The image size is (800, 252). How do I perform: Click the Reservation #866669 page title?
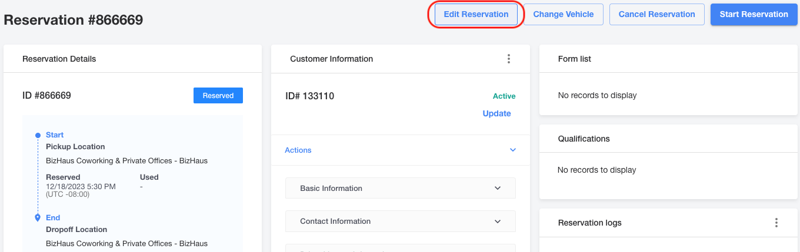74,20
